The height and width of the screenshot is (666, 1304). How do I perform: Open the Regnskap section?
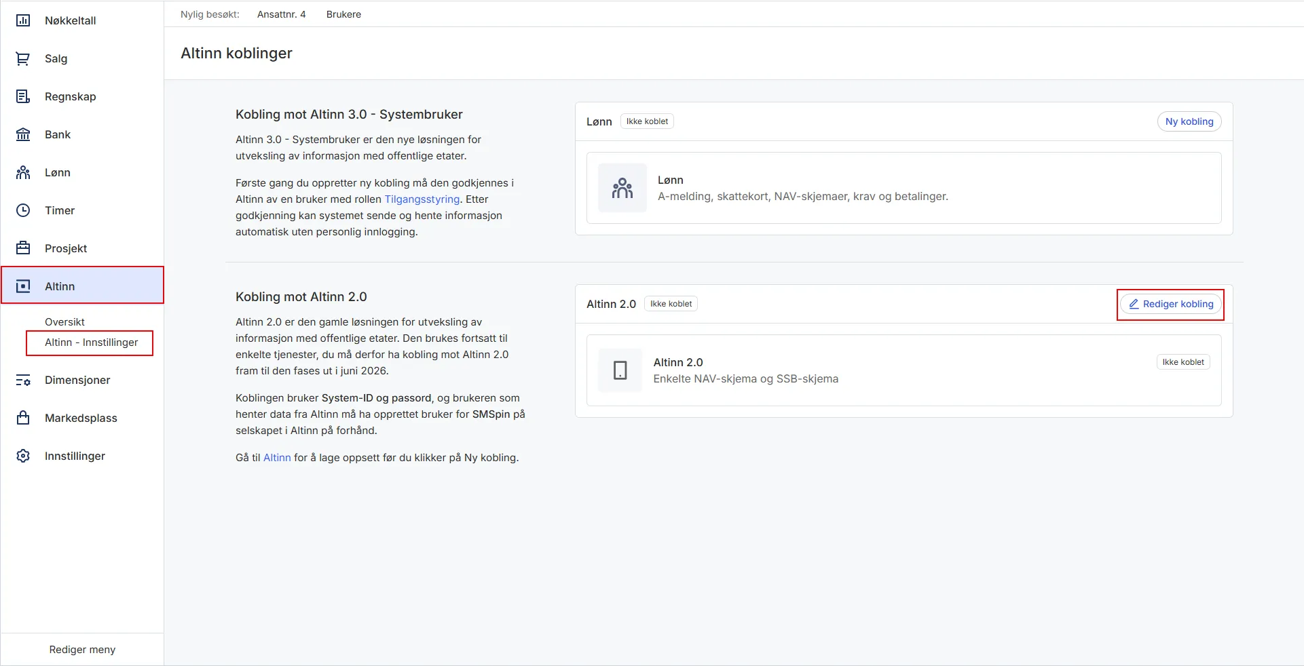click(x=82, y=96)
